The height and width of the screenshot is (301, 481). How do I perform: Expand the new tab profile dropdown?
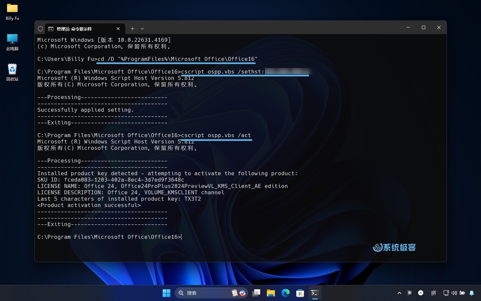coord(142,29)
